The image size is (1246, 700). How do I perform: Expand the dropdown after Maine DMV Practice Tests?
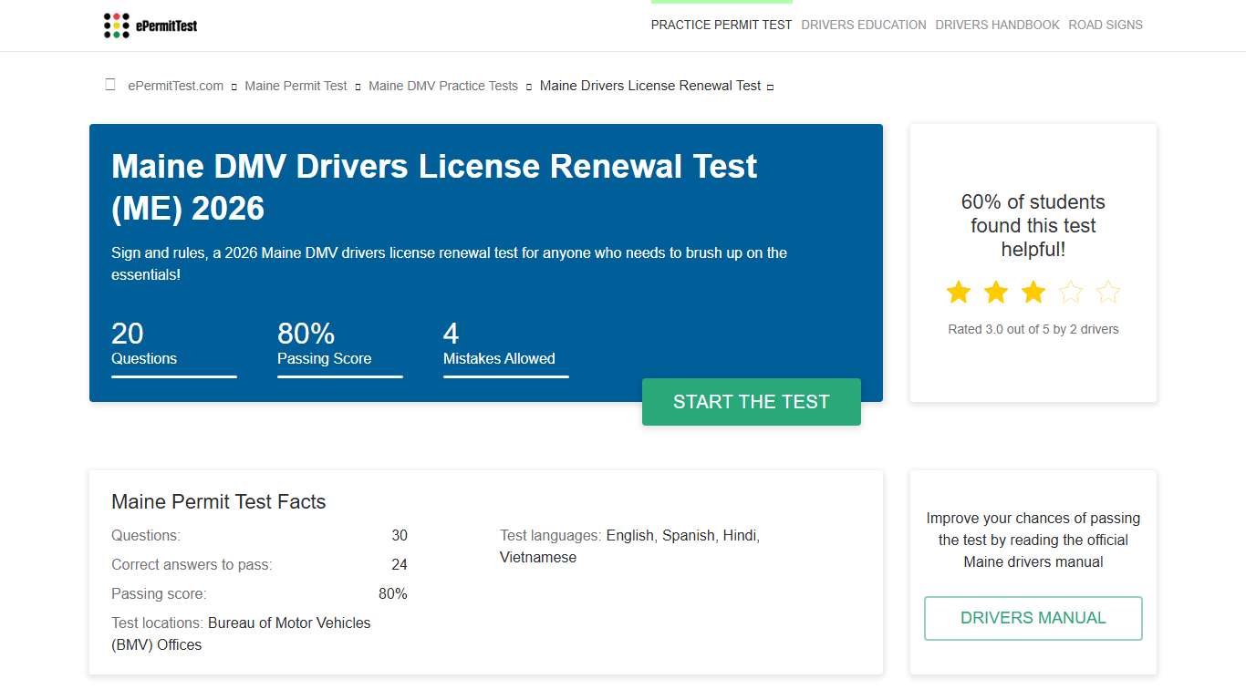pos(528,86)
